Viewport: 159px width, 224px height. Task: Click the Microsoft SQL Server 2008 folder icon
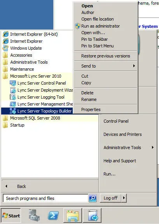(x=5, y=118)
